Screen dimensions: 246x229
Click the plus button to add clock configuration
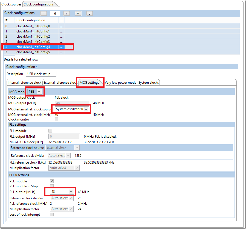[66, 13]
